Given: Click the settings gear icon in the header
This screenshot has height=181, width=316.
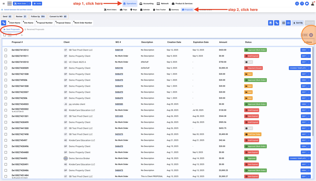Looking at the screenshot, I should click(297, 4).
